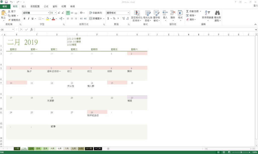Open the font name dropdown
The height and width of the screenshot is (154, 258).
pos(49,13)
